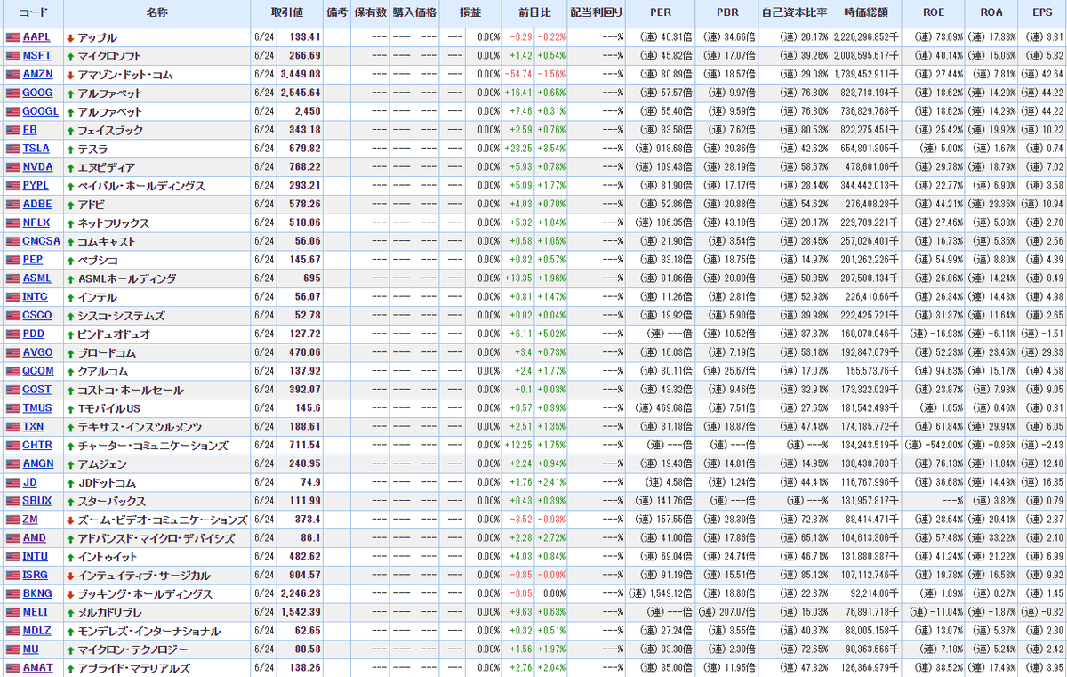This screenshot has width=1067, height=677.
Task: Click the US flag icon beside NFLX
Action: [x=12, y=222]
